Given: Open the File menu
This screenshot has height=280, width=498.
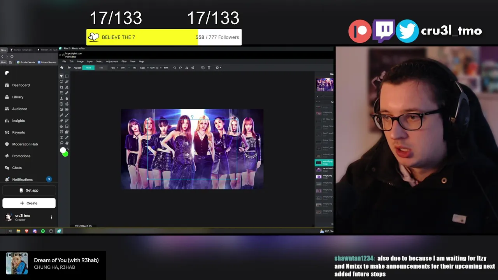Looking at the screenshot, I should (64, 61).
